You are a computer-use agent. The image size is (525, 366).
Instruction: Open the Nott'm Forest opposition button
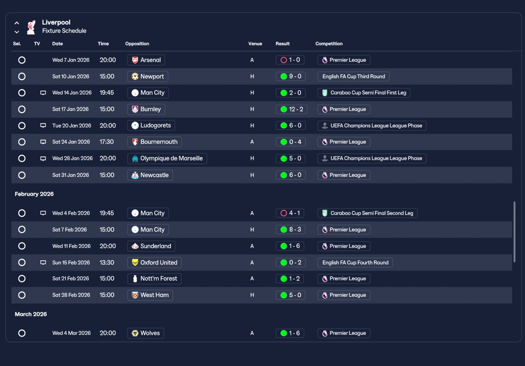(x=154, y=279)
